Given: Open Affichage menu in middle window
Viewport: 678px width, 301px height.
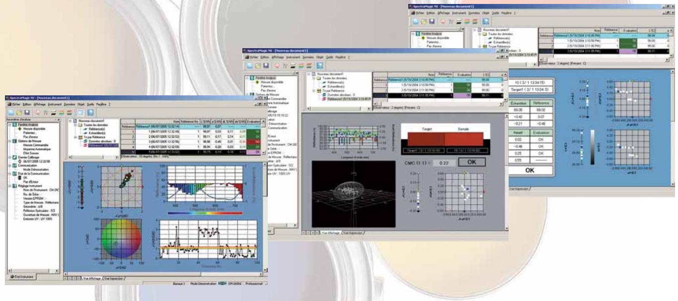Looking at the screenshot, I should click(277, 57).
